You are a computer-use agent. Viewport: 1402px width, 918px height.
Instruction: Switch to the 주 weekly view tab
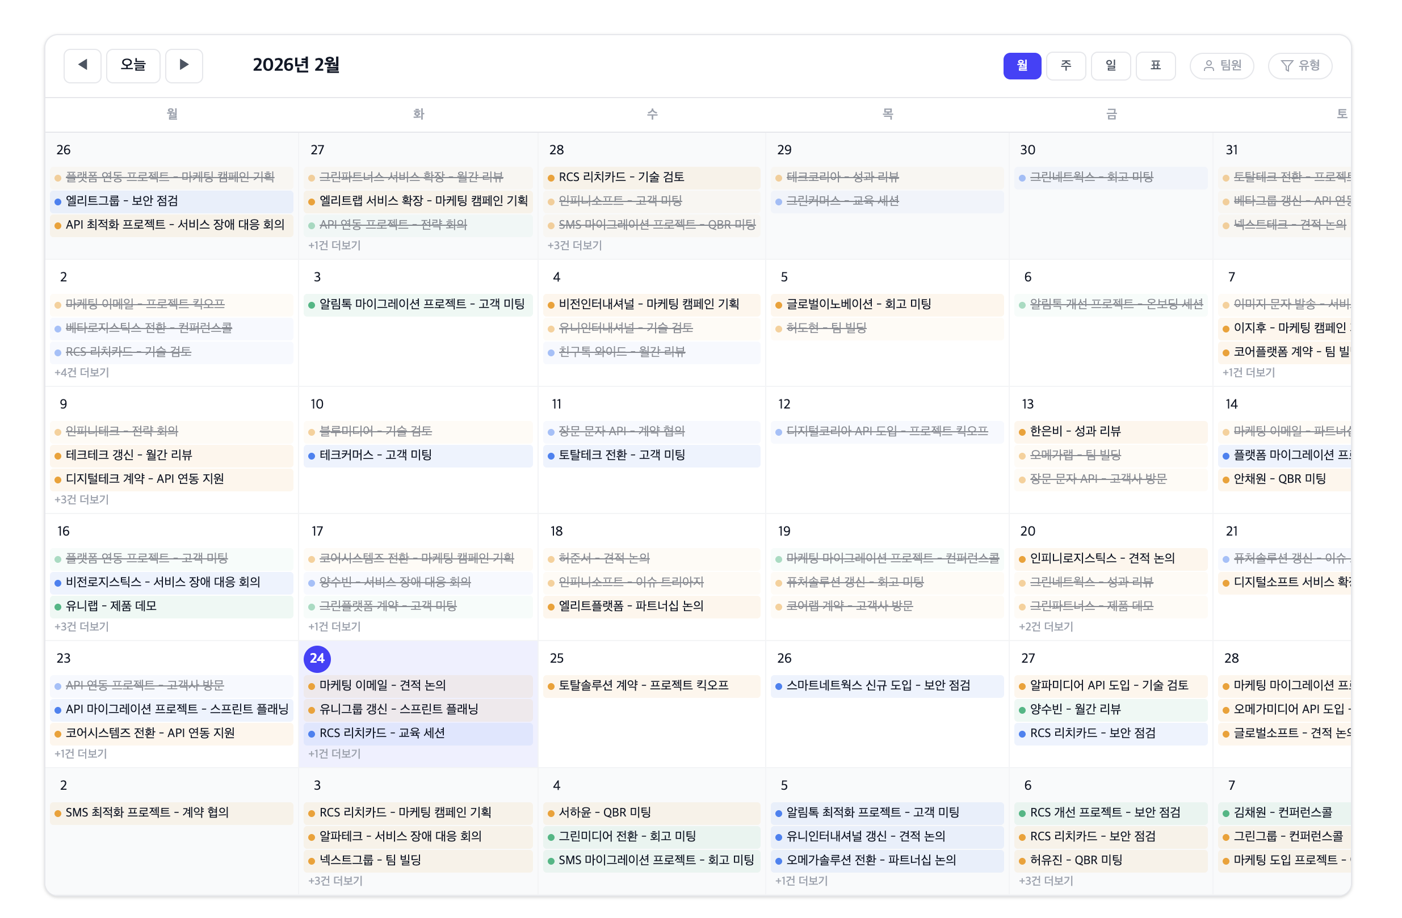(1066, 65)
